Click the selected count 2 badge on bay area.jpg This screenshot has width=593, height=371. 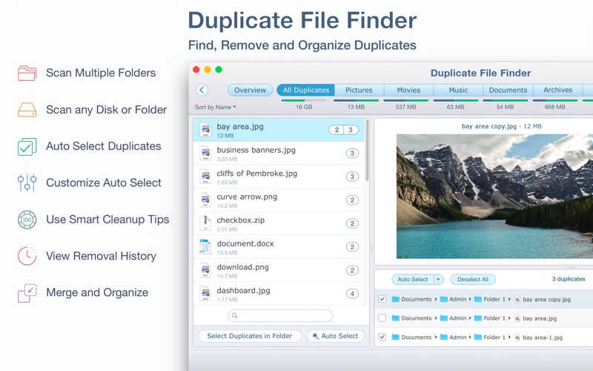337,130
